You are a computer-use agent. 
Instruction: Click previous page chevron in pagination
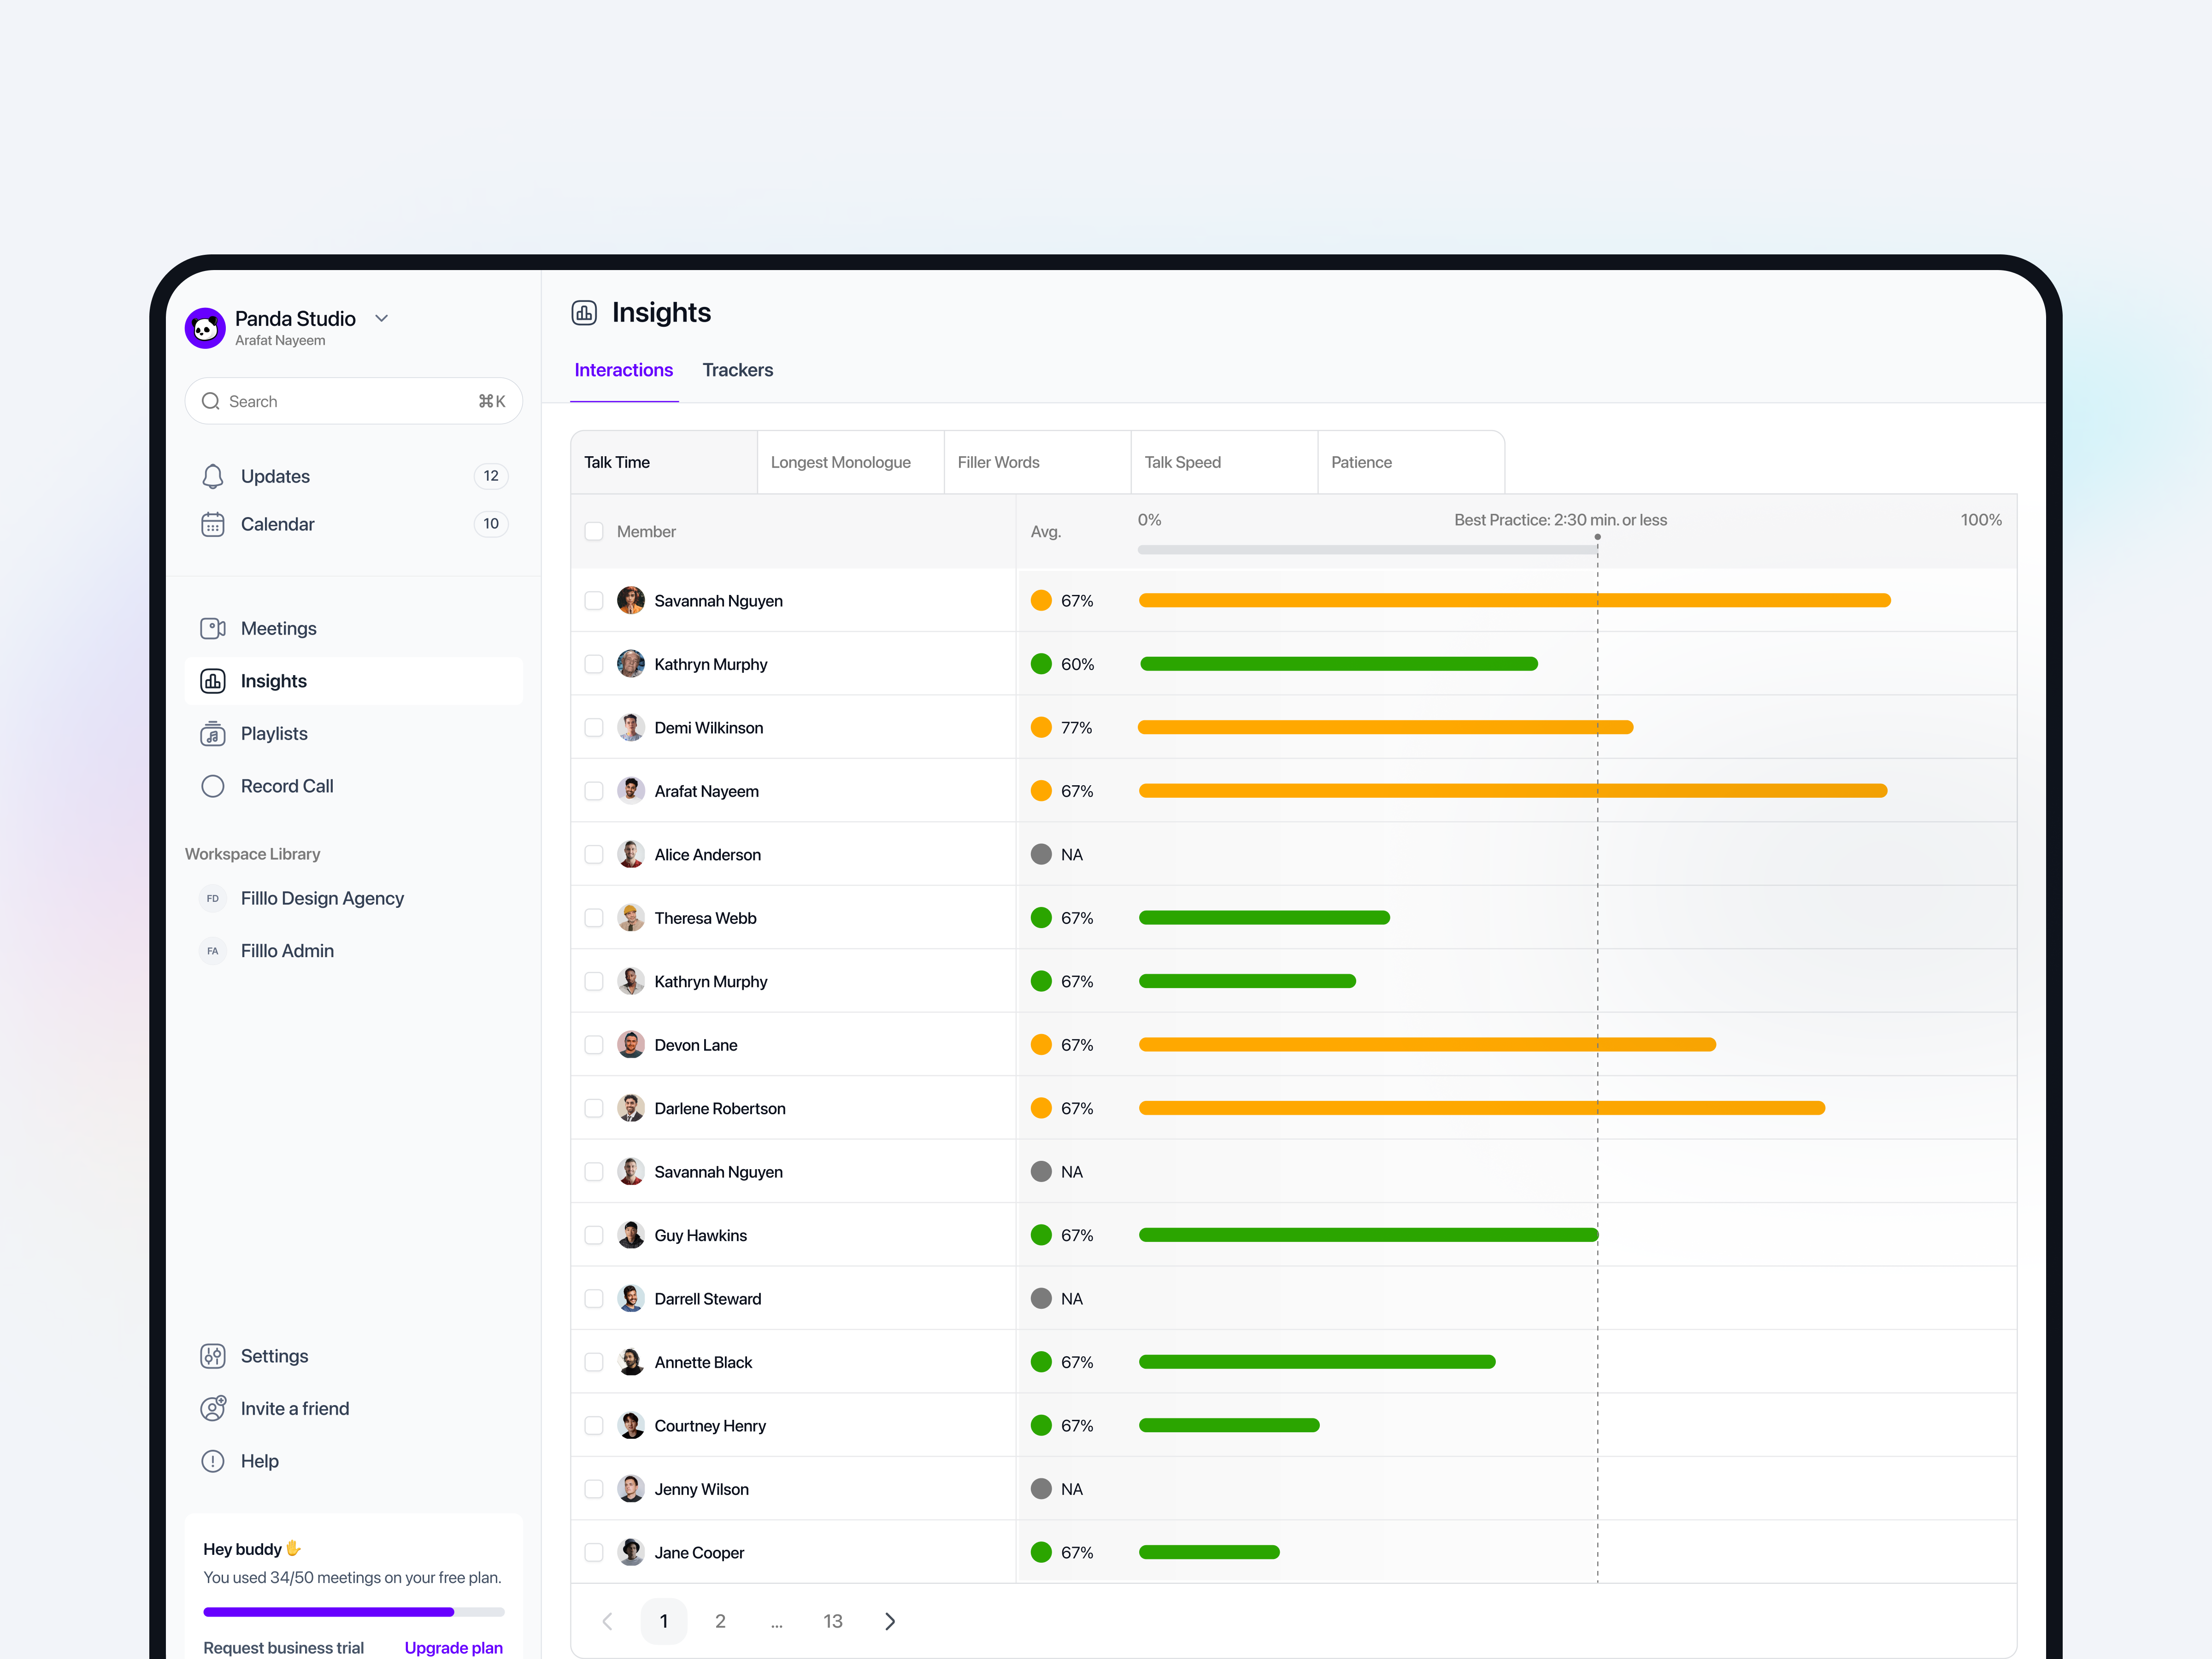point(607,1621)
